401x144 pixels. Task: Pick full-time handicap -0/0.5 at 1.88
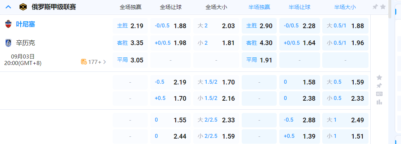pos(171,26)
